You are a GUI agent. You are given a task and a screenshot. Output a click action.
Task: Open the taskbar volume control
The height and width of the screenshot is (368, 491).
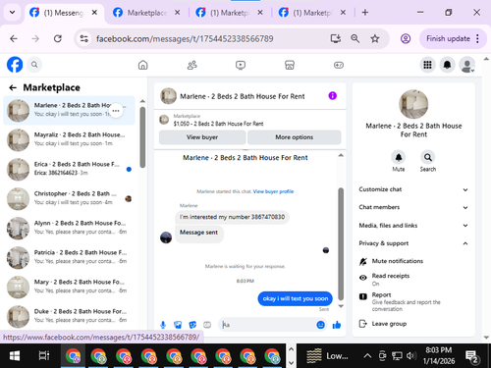pos(411,355)
